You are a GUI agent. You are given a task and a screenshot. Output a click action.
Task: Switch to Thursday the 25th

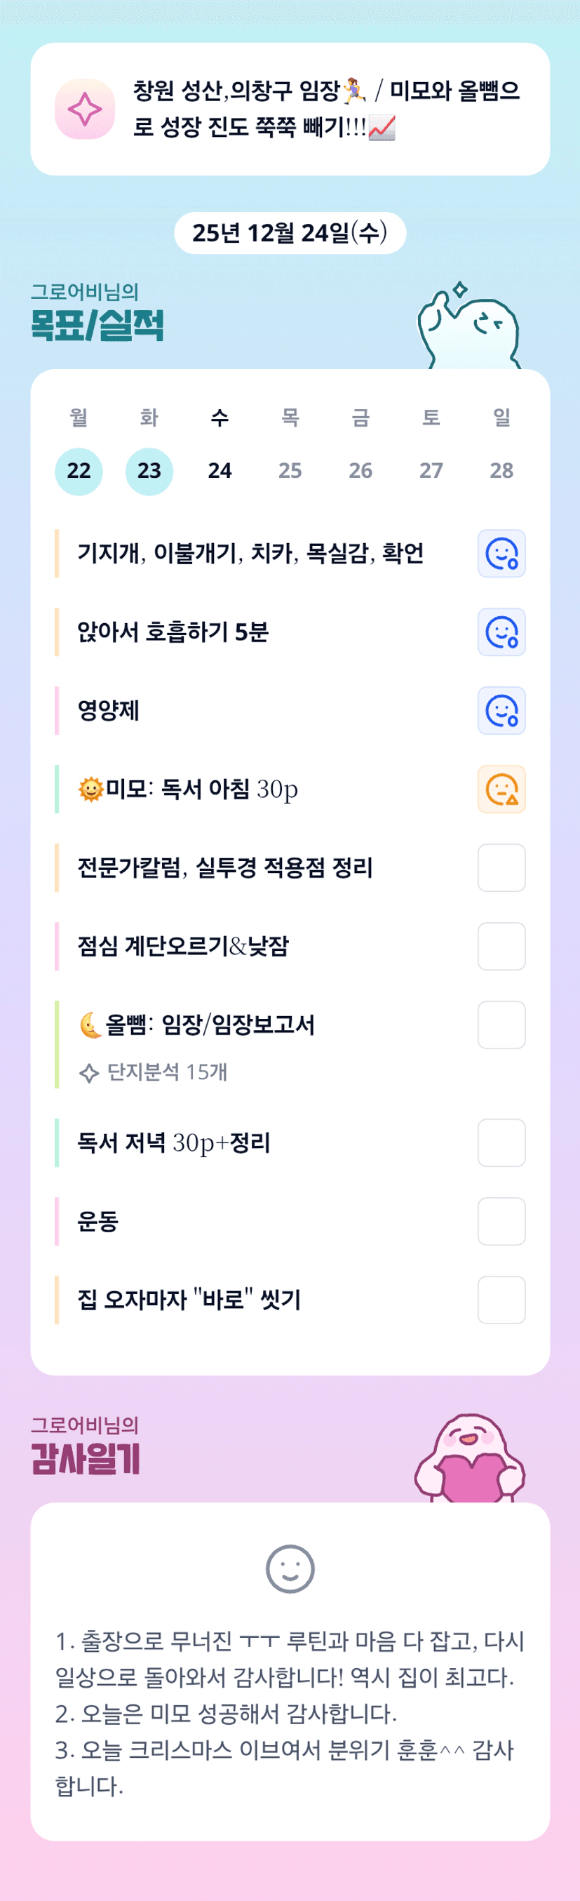tap(290, 471)
